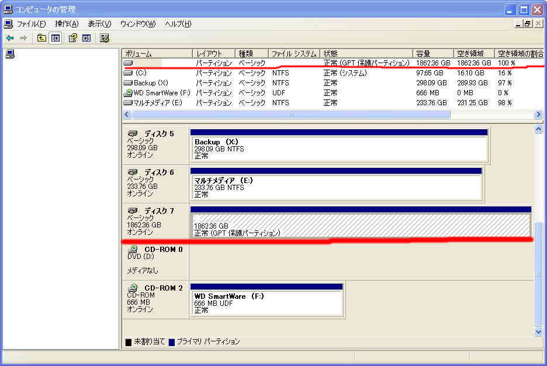
Task: Click the CD icon of WD SmartWare (F:) row
Action: point(129,93)
